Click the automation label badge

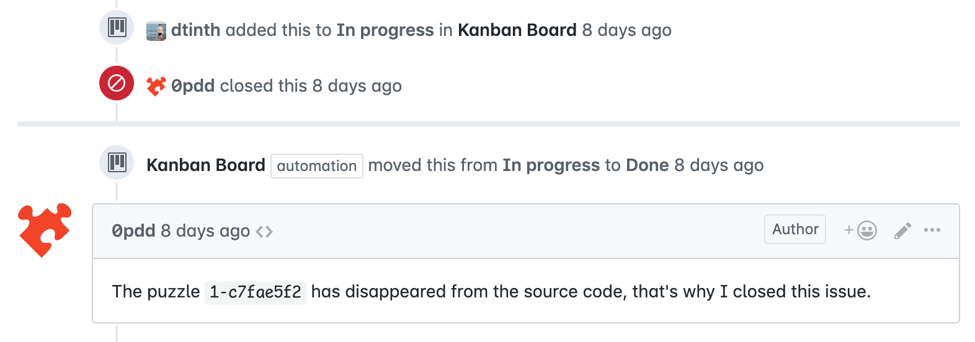pos(316,166)
